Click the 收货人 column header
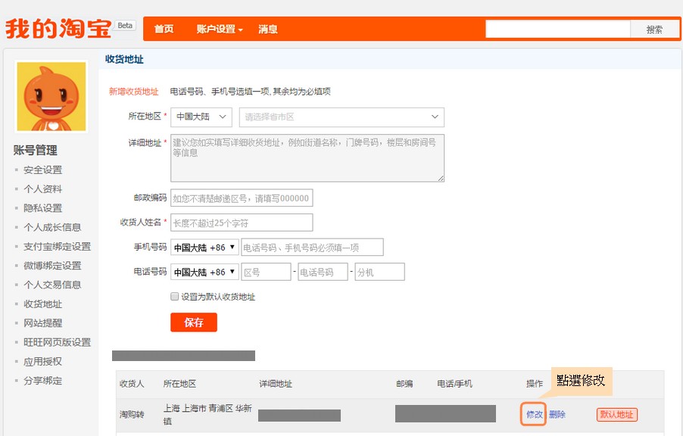Image resolution: width=683 pixels, height=436 pixels. coord(132,384)
